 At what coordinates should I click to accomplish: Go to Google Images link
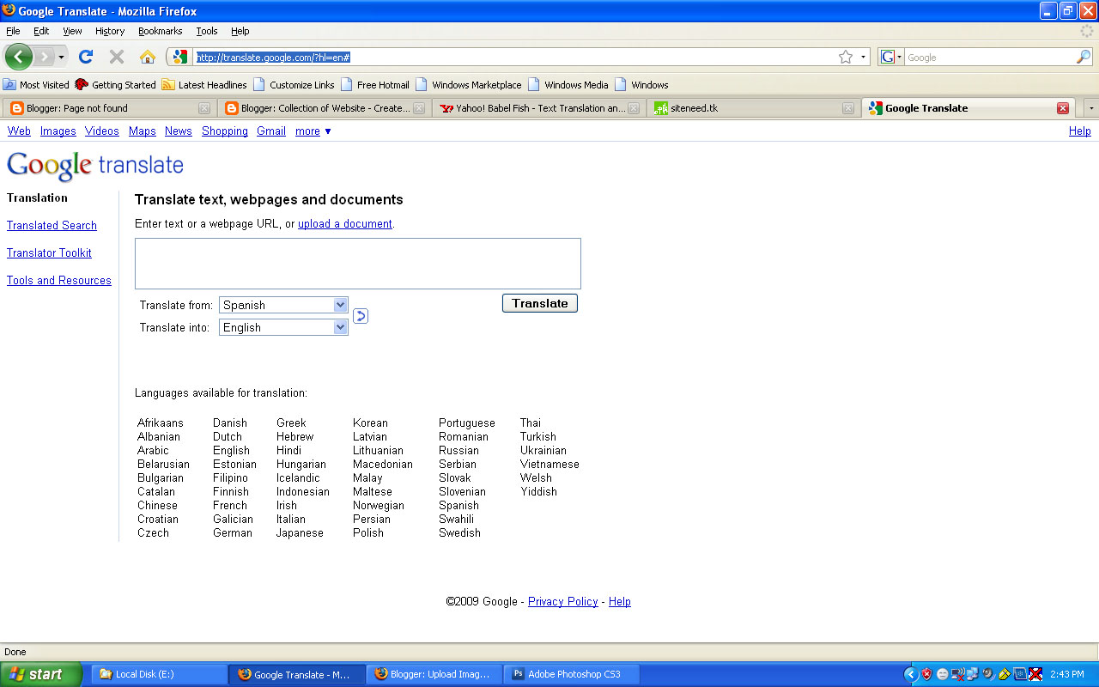pyautogui.click(x=58, y=131)
